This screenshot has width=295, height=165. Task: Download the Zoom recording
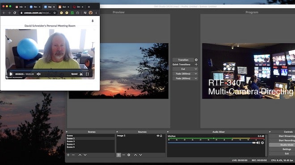[93, 21]
